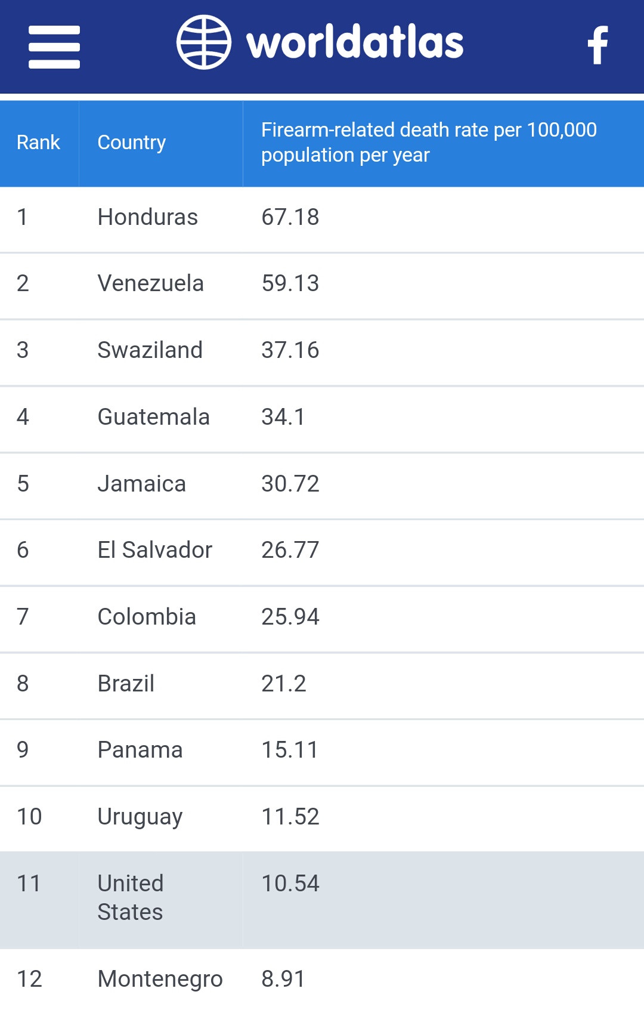The image size is (644, 1013).
Task: Click Colombia's 25.94 rate value
Action: 290,617
